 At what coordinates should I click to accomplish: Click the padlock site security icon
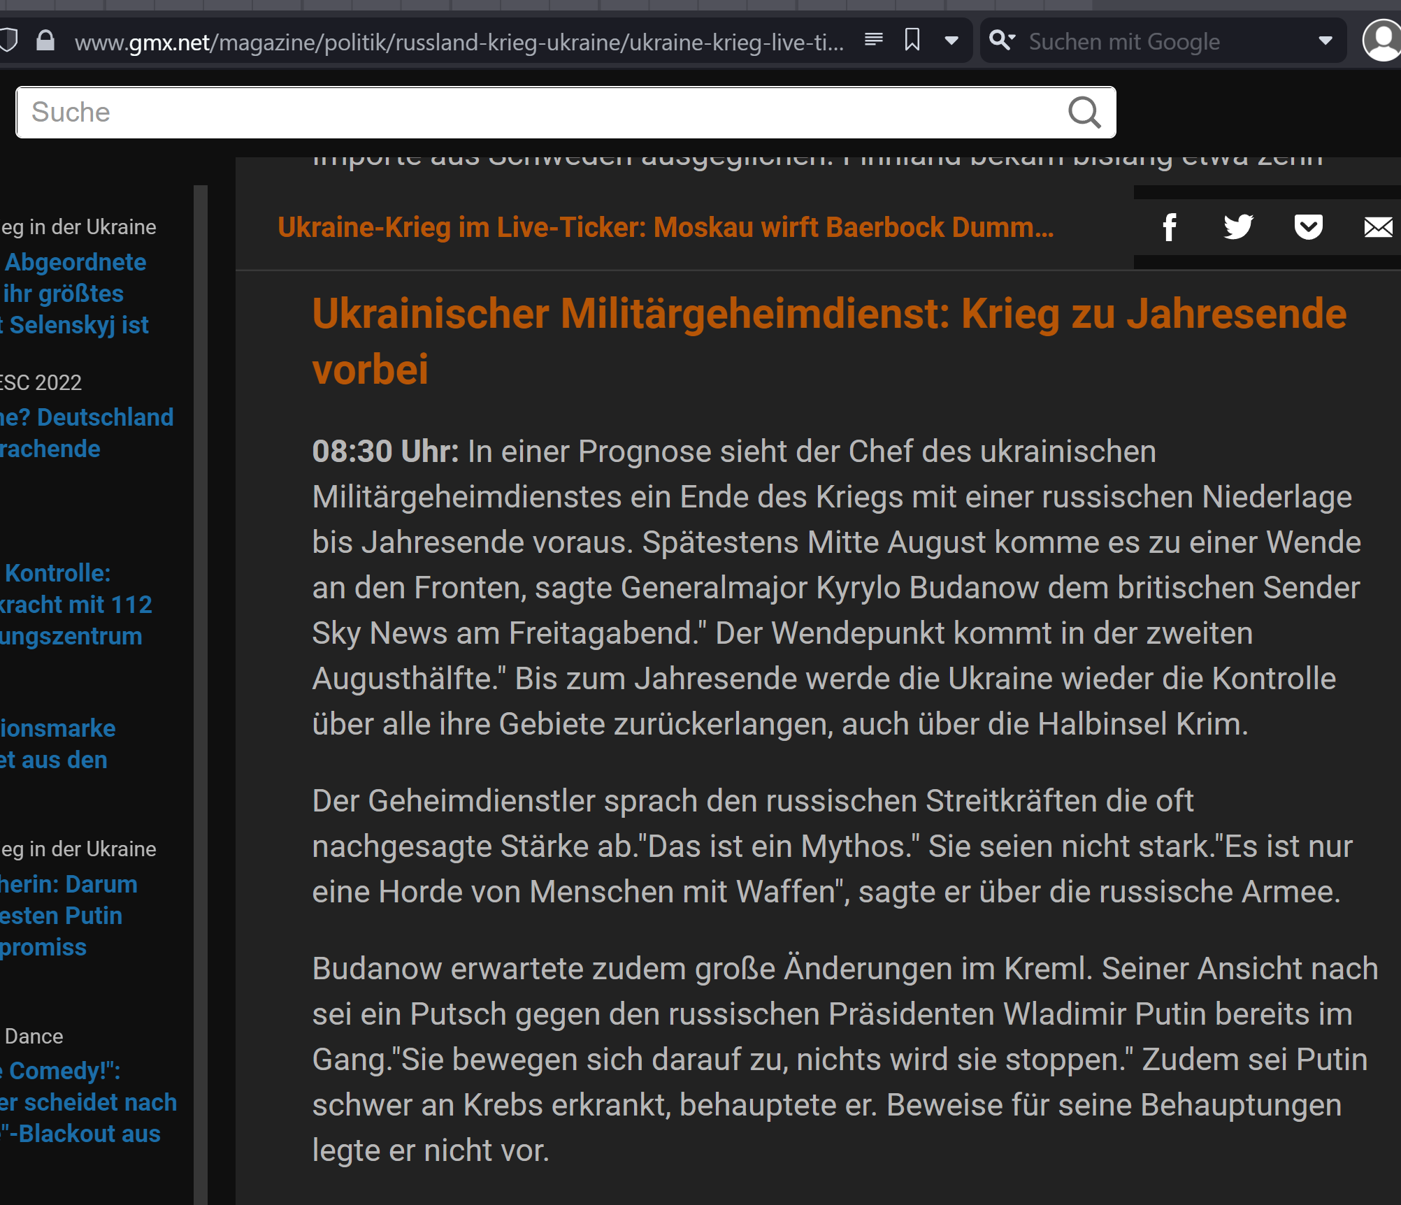pyautogui.click(x=45, y=41)
